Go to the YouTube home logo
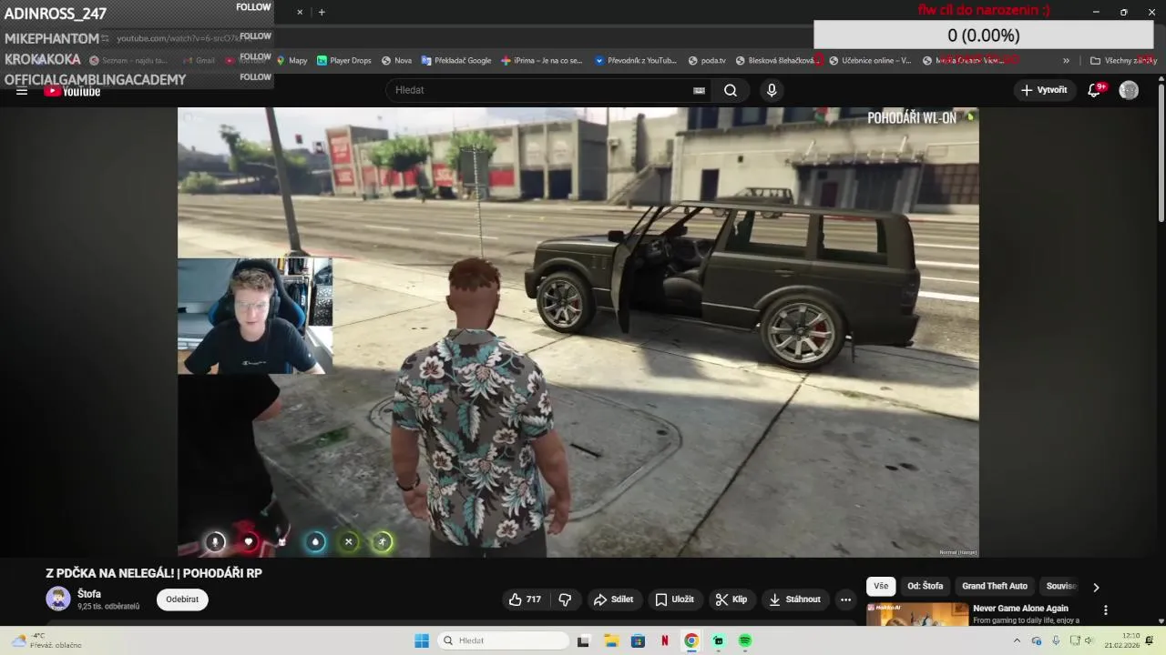 pyautogui.click(x=73, y=91)
